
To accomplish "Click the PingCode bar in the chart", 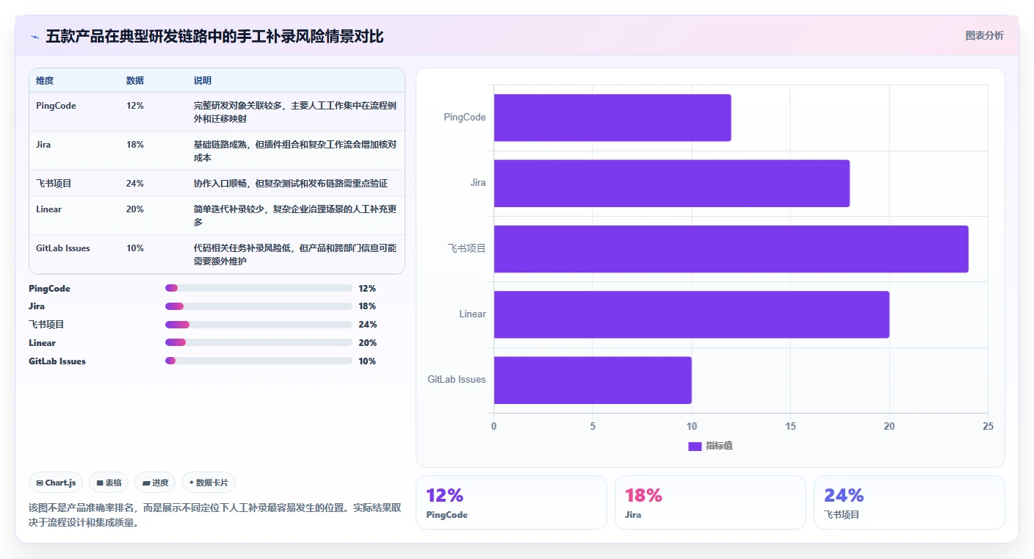I will [x=612, y=118].
